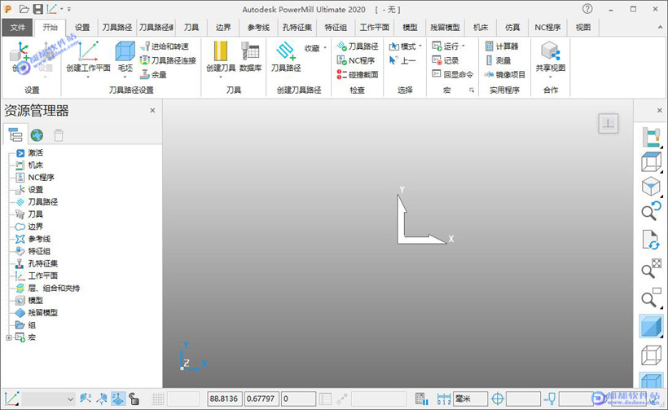Open the 运行 macro dropdown

pyautogui.click(x=449, y=46)
